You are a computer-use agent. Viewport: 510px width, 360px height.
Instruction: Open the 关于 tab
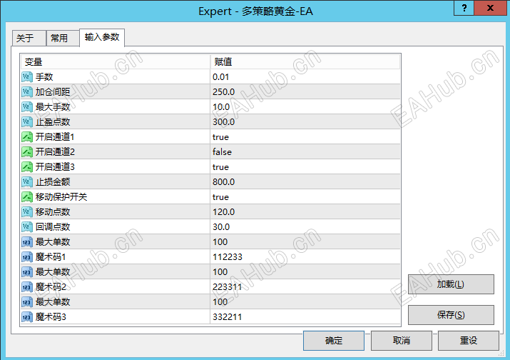(x=29, y=38)
